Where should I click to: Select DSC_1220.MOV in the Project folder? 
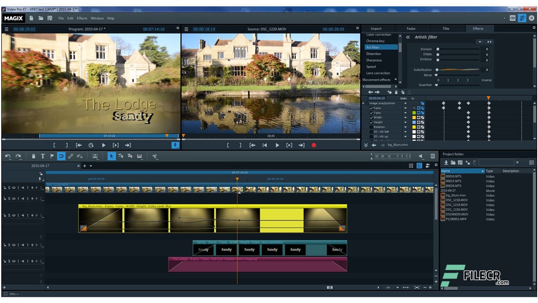pos(456,210)
